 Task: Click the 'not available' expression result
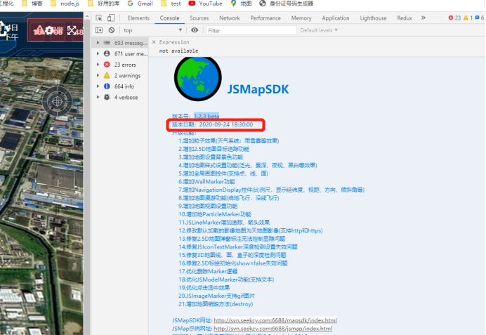[x=178, y=51]
